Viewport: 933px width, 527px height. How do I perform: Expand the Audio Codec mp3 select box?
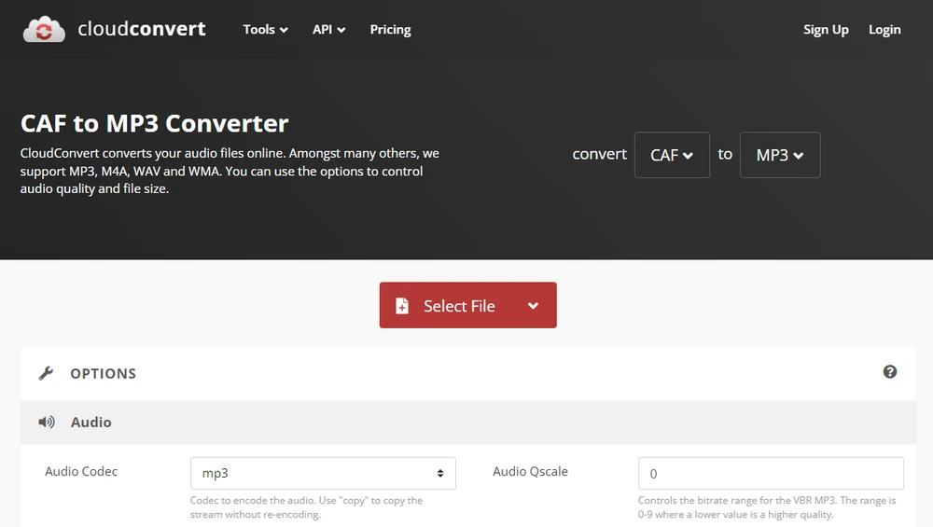click(x=323, y=474)
